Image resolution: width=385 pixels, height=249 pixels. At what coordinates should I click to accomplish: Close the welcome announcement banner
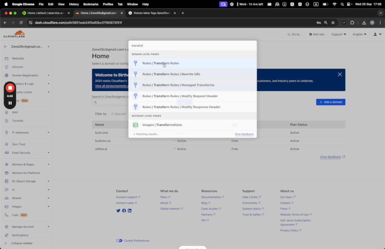(x=340, y=74)
